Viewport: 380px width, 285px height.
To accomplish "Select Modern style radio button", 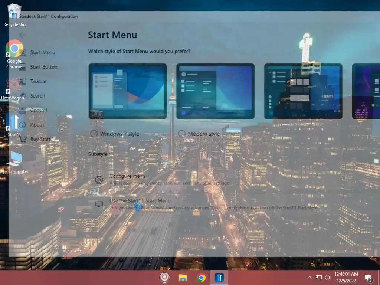I will tap(182, 134).
